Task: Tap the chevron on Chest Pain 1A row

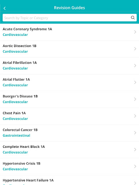Action: point(135,116)
